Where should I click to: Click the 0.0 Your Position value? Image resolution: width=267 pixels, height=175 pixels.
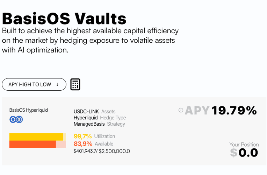[x=248, y=153]
